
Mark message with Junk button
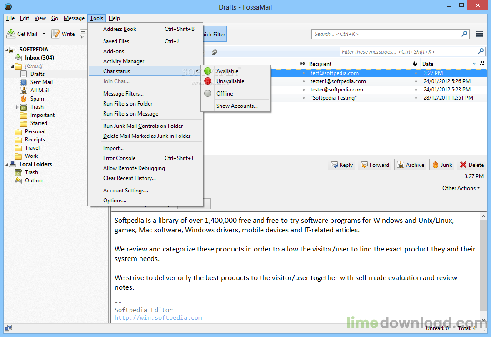click(x=442, y=165)
